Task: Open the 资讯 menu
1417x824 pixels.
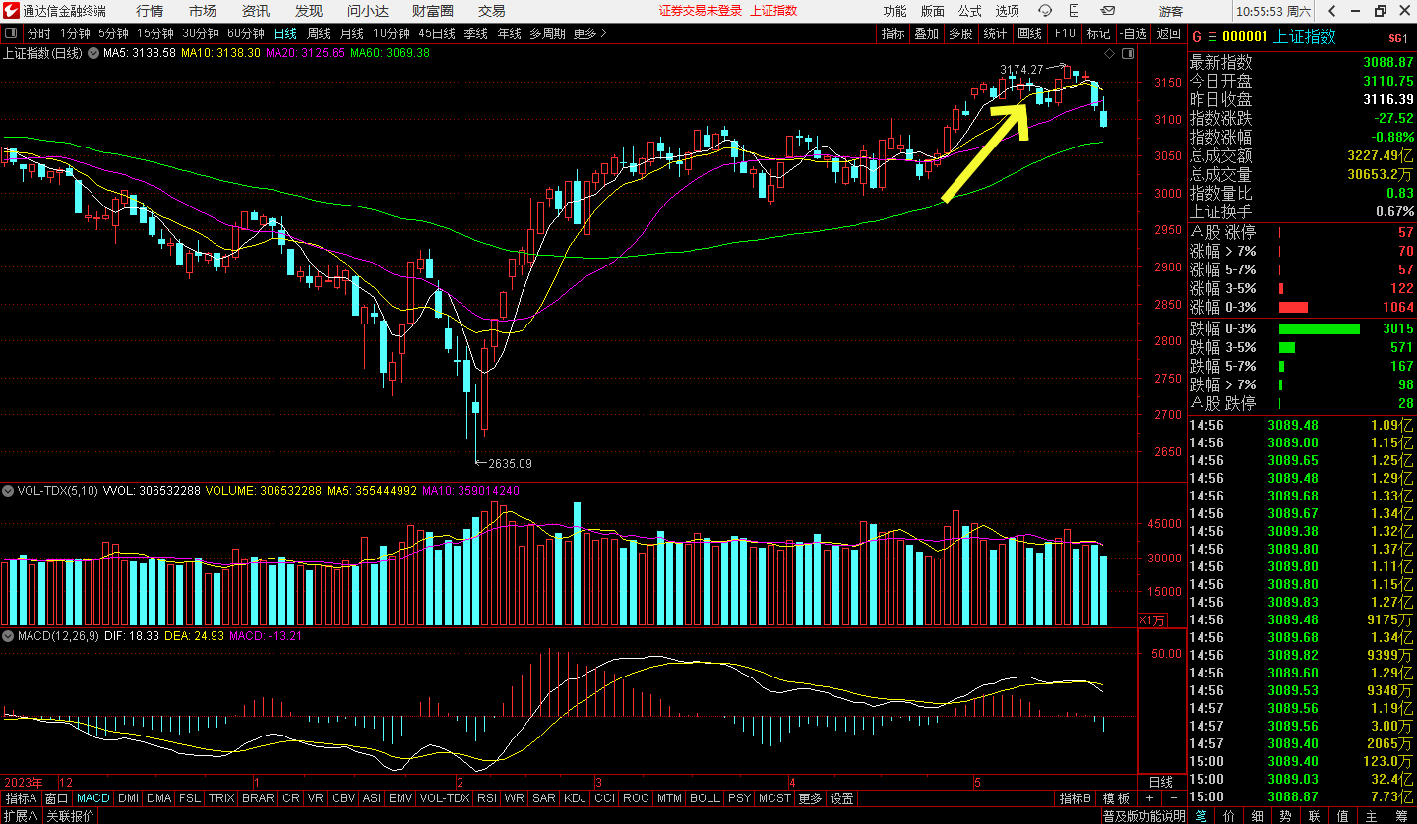Action: coord(256,11)
